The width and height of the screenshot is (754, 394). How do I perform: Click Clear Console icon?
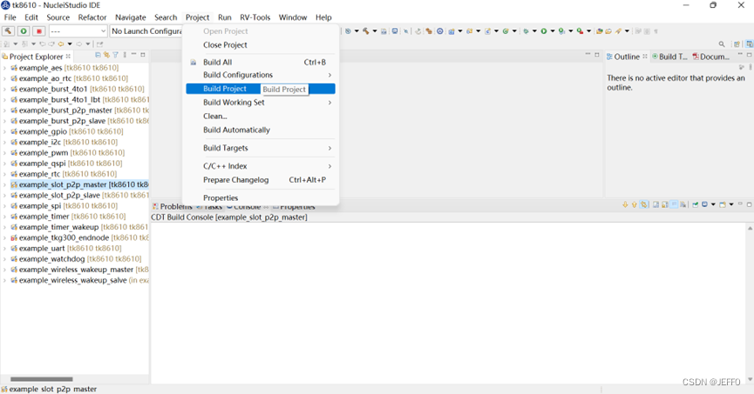click(x=683, y=204)
